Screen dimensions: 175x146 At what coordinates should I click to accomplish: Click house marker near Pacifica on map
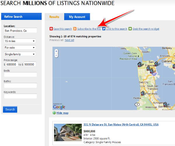click(143, 93)
